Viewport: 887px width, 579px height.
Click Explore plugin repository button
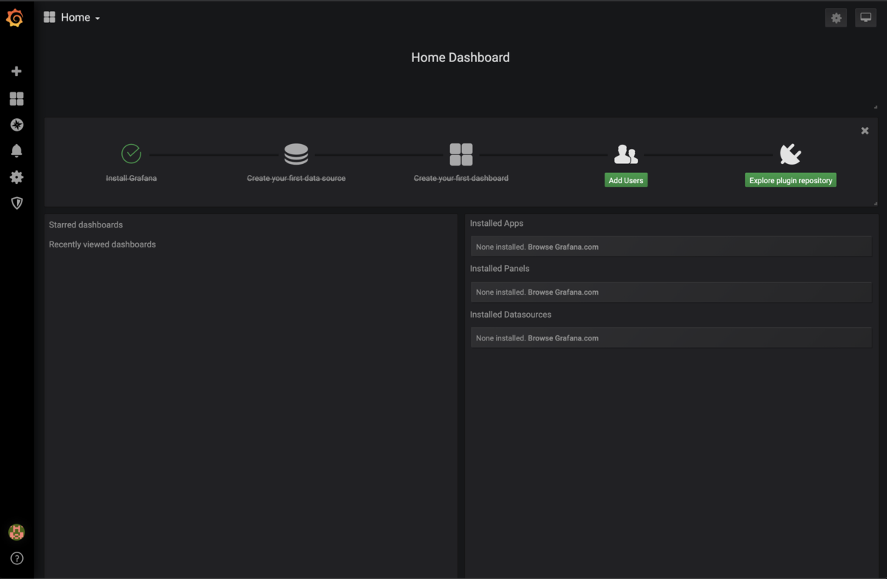tap(791, 180)
